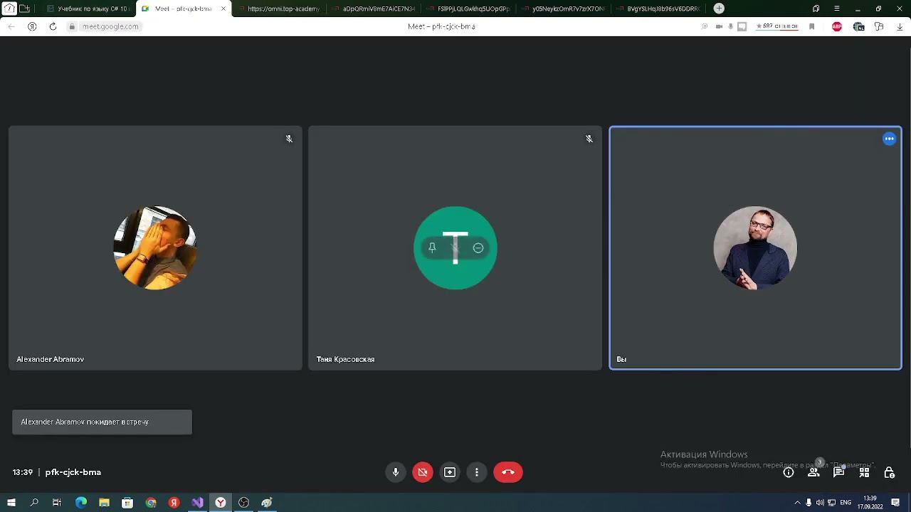The width and height of the screenshot is (911, 512).
Task: Open the Yandex home button by the reload icon
Action: 32,26
